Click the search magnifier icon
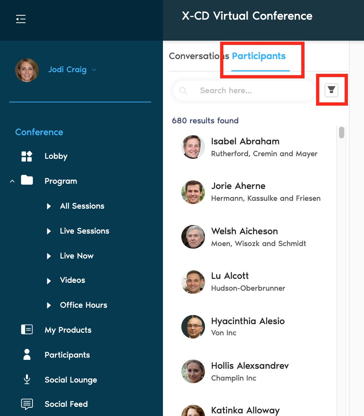 point(184,91)
